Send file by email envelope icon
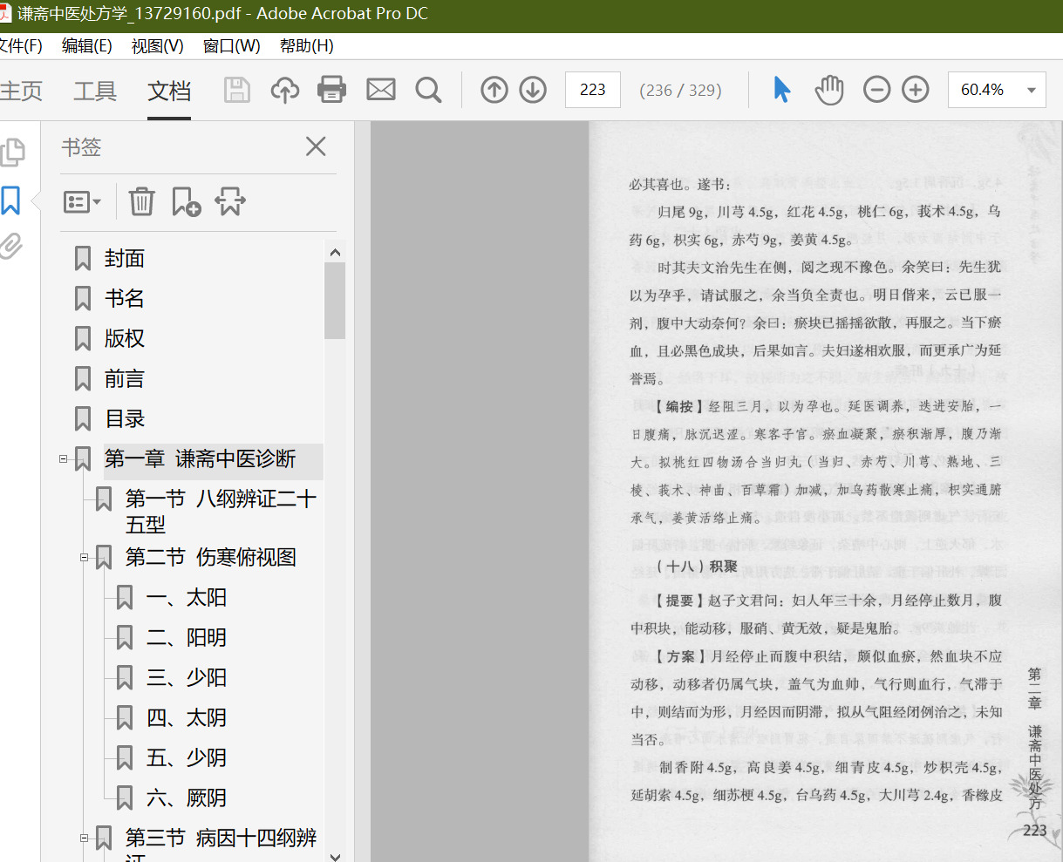1063x862 pixels. click(x=380, y=90)
